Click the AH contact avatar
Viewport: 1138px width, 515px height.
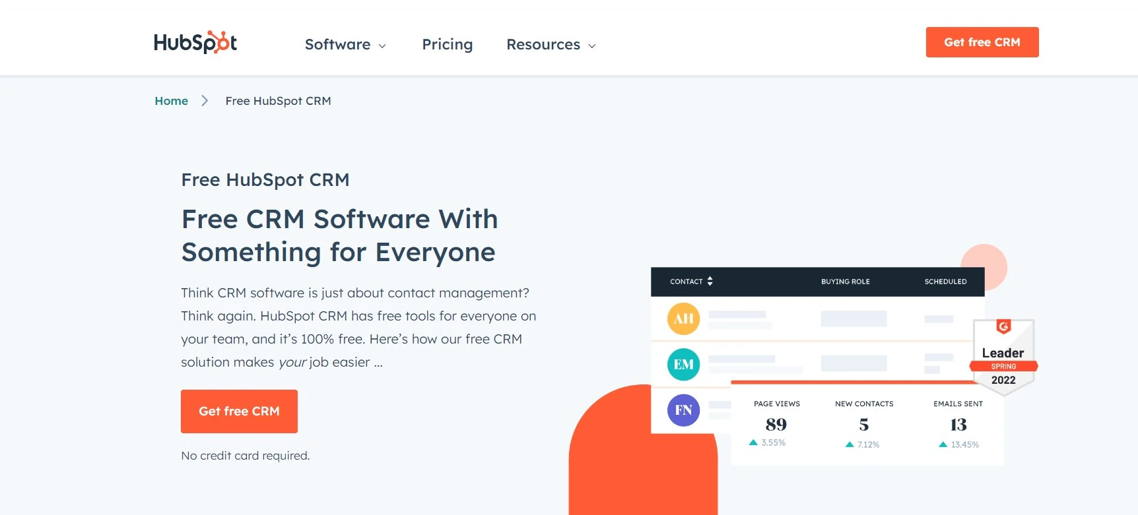click(683, 318)
